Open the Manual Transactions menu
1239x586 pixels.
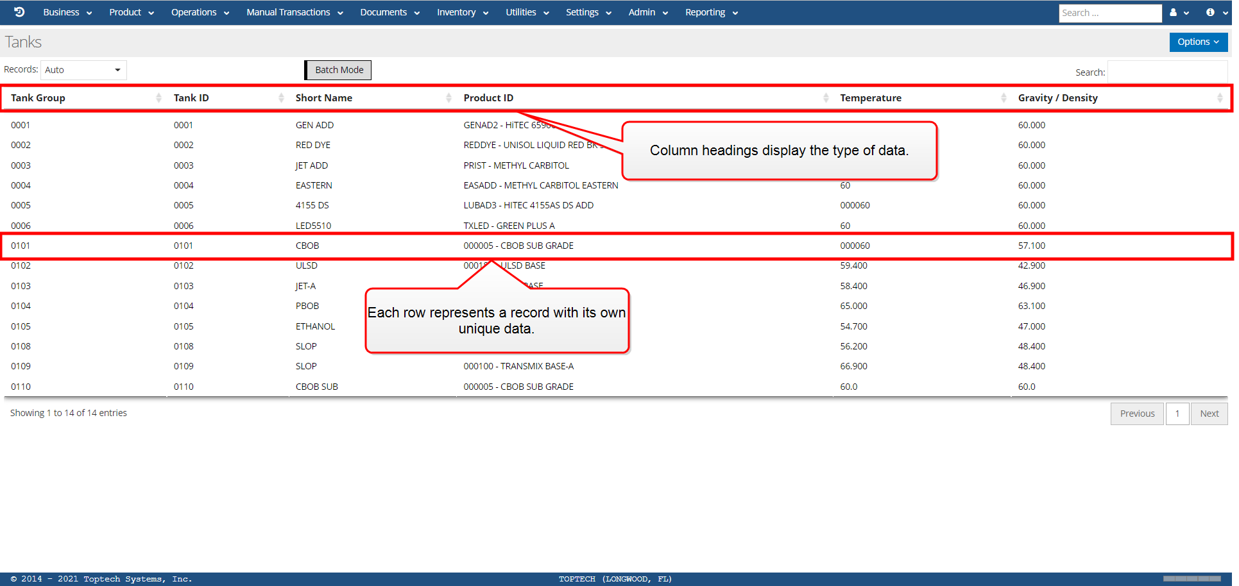point(295,12)
